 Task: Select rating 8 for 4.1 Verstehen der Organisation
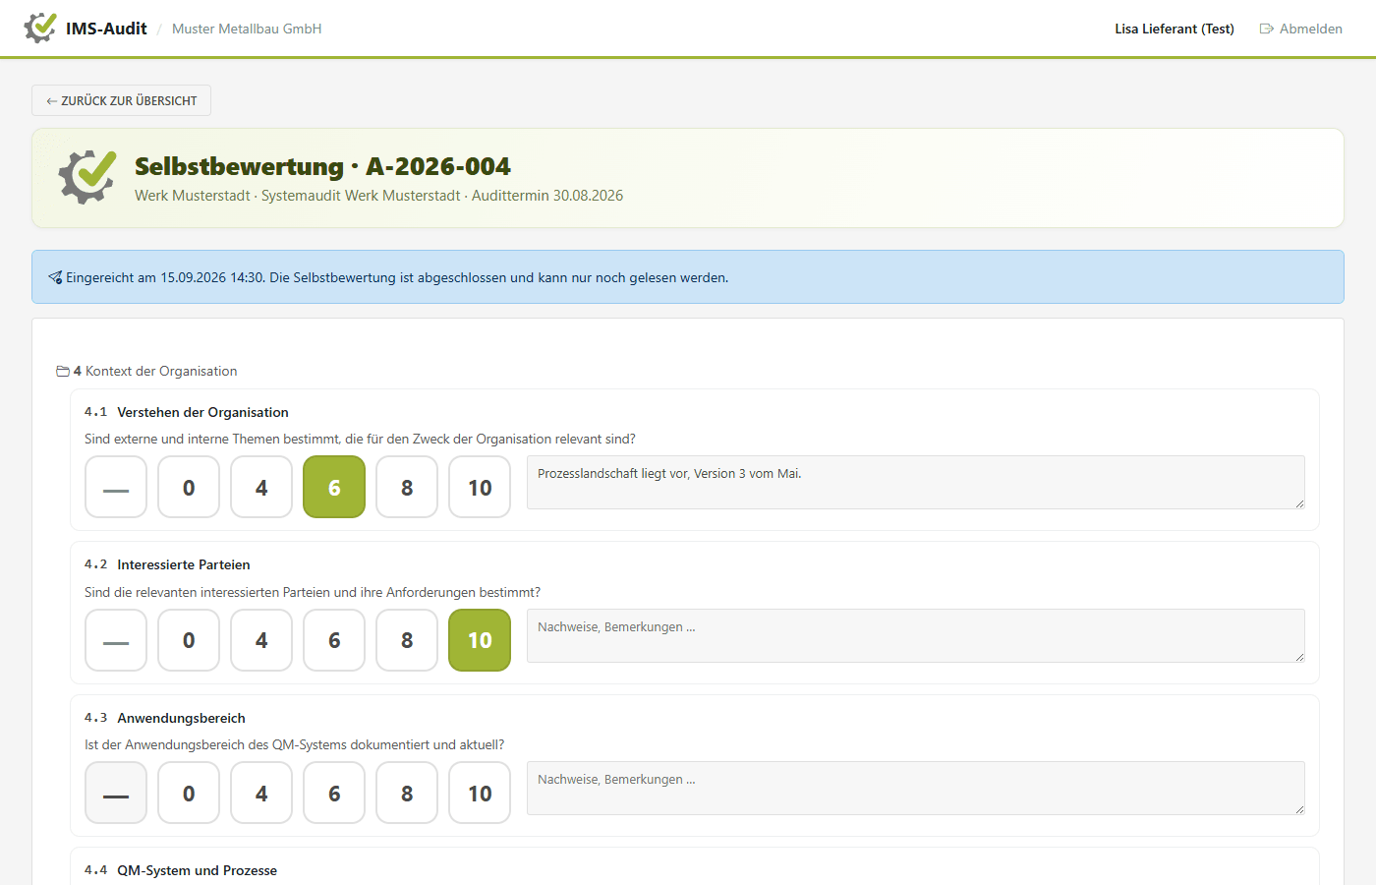coord(407,487)
